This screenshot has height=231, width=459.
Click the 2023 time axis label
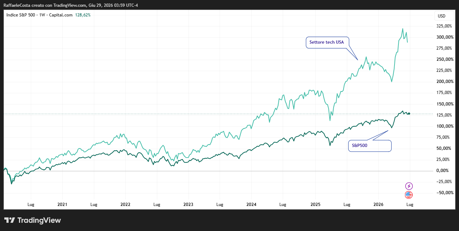188,205
